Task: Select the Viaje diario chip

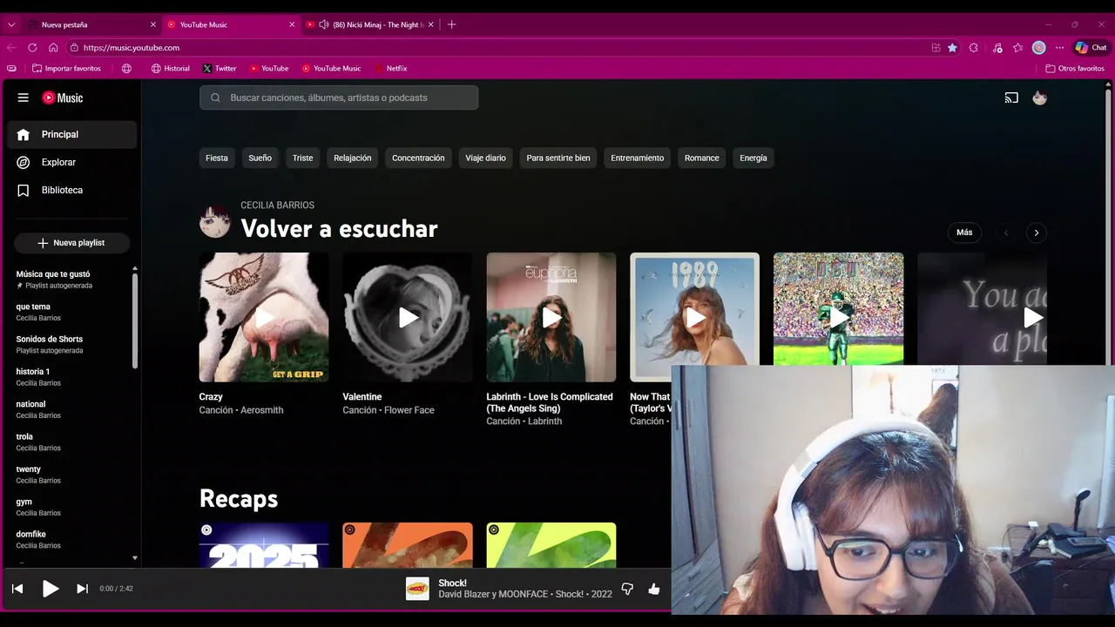Action: pyautogui.click(x=486, y=158)
